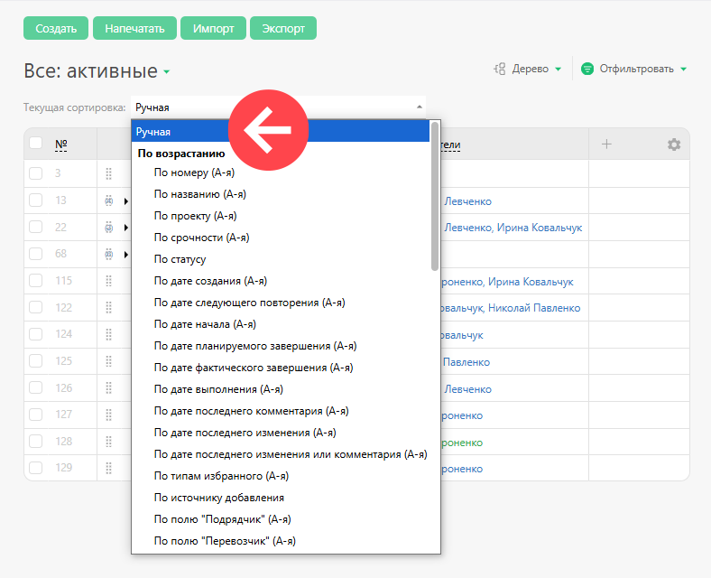Select По дате последнего изменения или комментария
The image size is (711, 578).
coord(291,454)
